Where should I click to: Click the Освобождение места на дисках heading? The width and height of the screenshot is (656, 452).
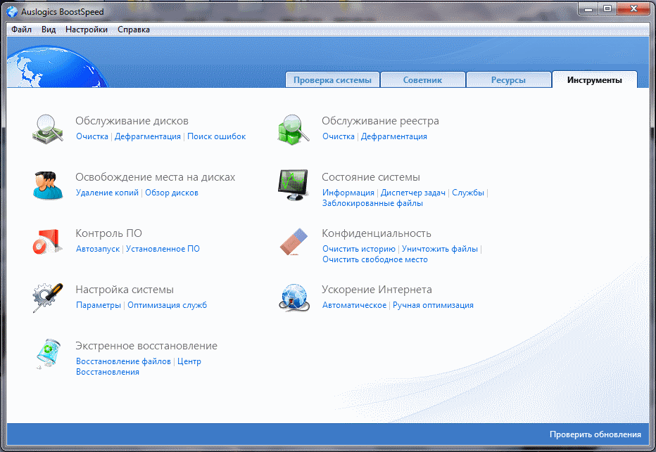156,177
